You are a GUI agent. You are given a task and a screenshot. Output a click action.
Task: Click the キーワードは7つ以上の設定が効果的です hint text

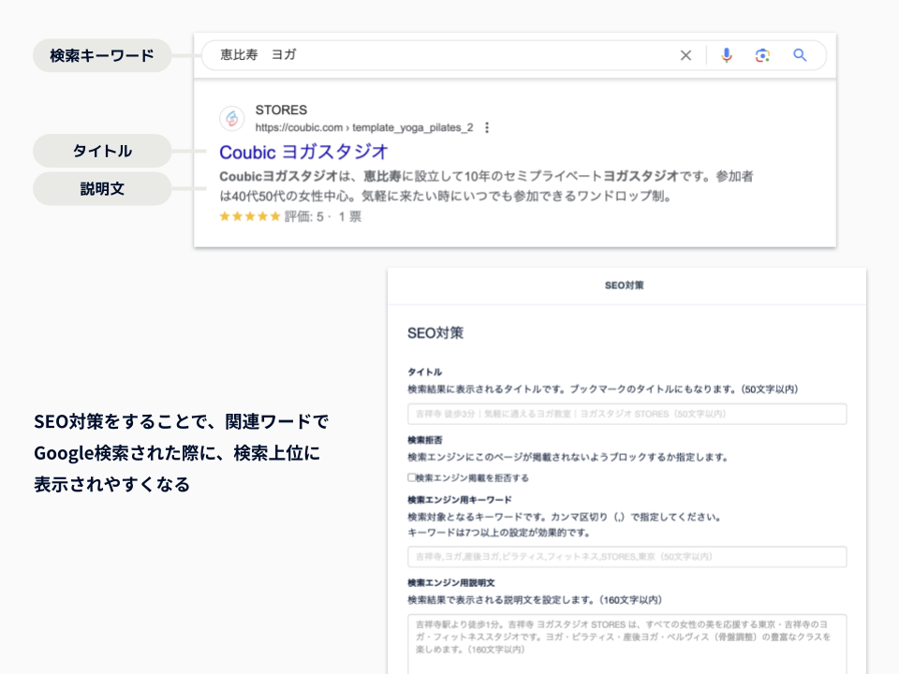pos(499,533)
